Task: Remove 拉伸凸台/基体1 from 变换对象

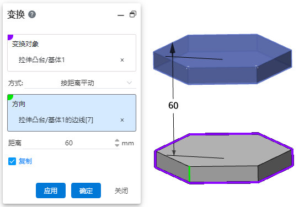Action: point(122,60)
